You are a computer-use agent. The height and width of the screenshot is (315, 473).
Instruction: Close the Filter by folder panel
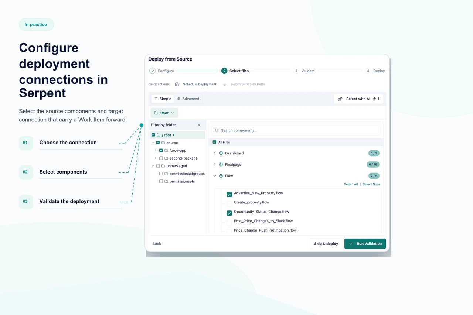coord(199,125)
